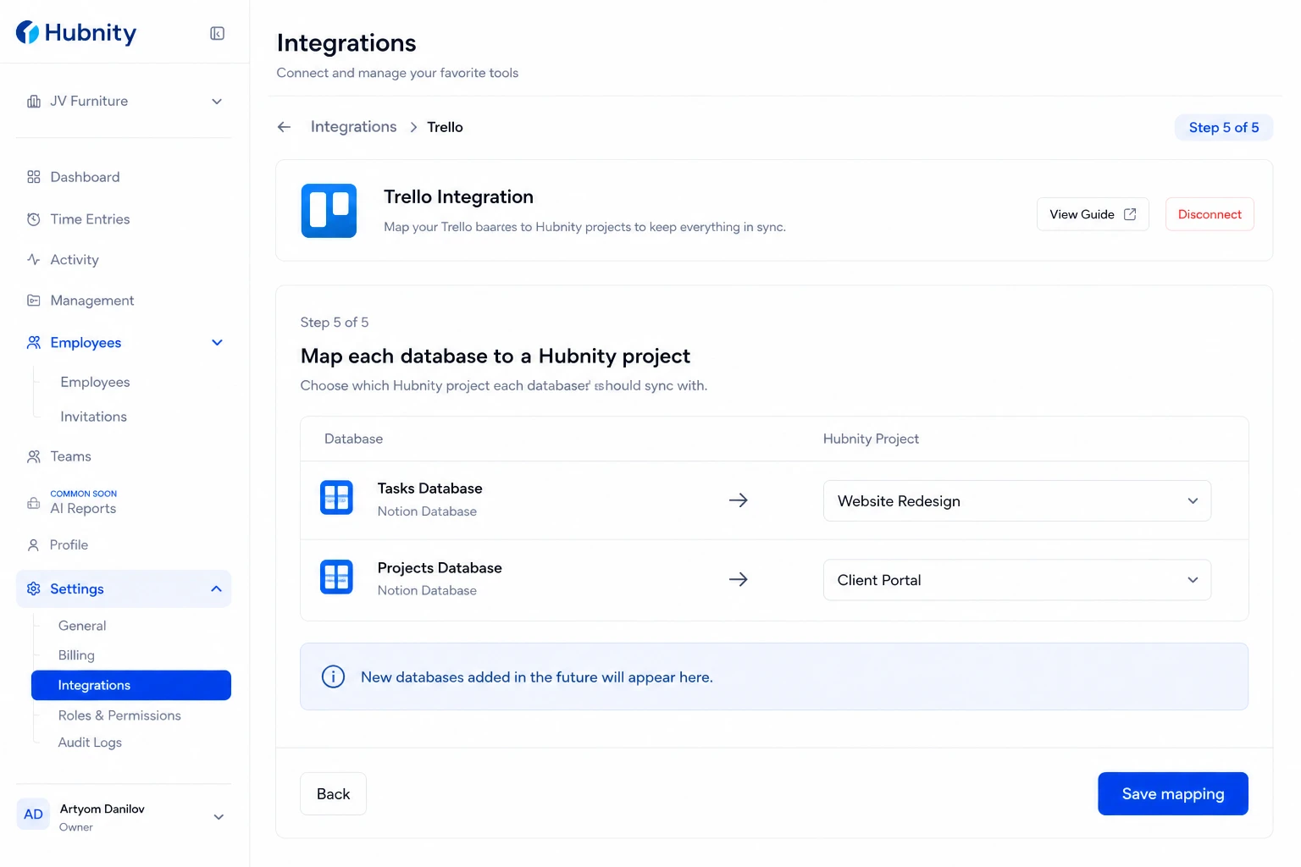Viewport: 1301px width, 867px height.
Task: Click the Profile user icon
Action: click(34, 545)
